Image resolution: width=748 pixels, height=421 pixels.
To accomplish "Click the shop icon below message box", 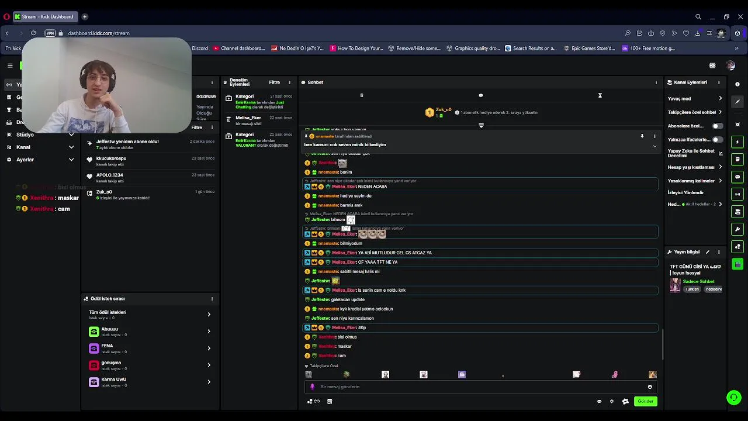I will click(330, 401).
